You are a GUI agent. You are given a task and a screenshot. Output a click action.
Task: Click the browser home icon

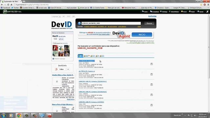click(11, 5)
